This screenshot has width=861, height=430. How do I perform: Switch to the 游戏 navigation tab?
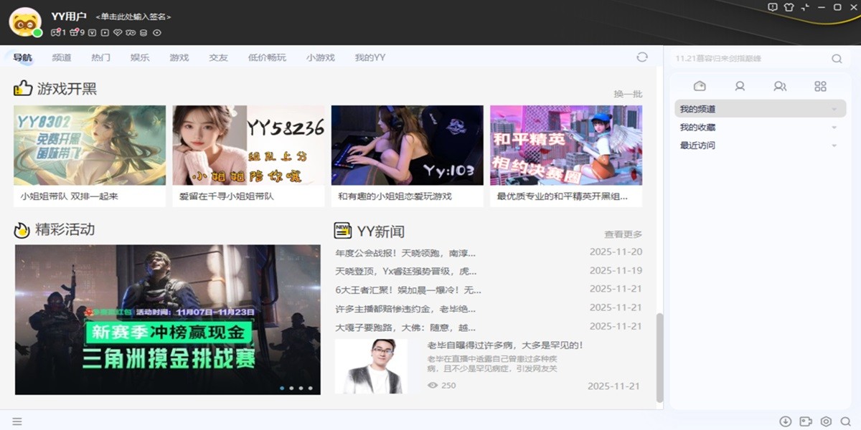[x=179, y=57]
